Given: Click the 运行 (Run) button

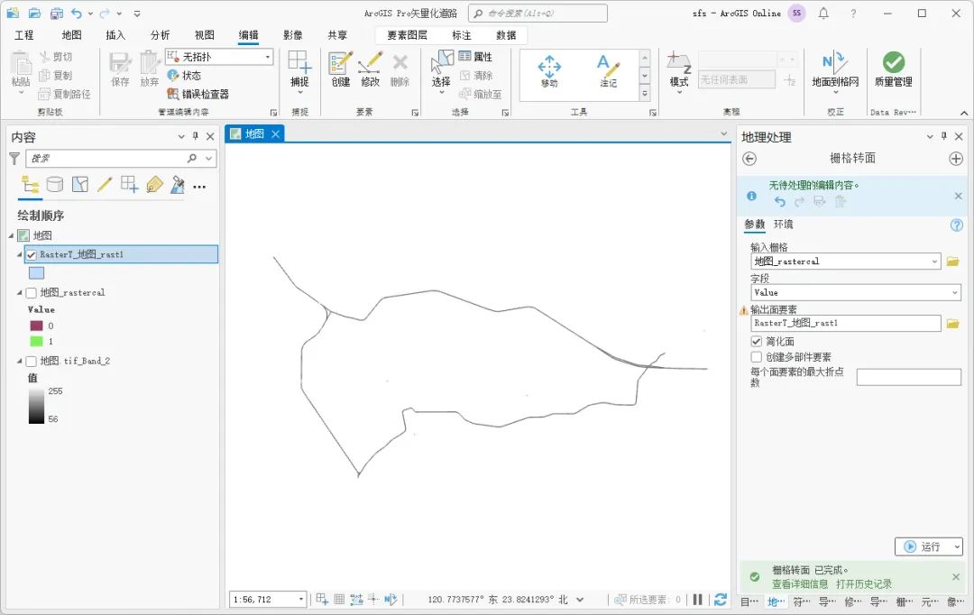Looking at the screenshot, I should click(923, 546).
